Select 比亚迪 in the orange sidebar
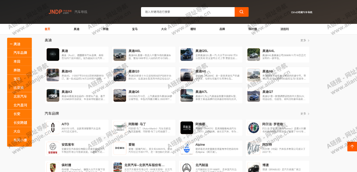357x172 pixels. tap(19, 88)
